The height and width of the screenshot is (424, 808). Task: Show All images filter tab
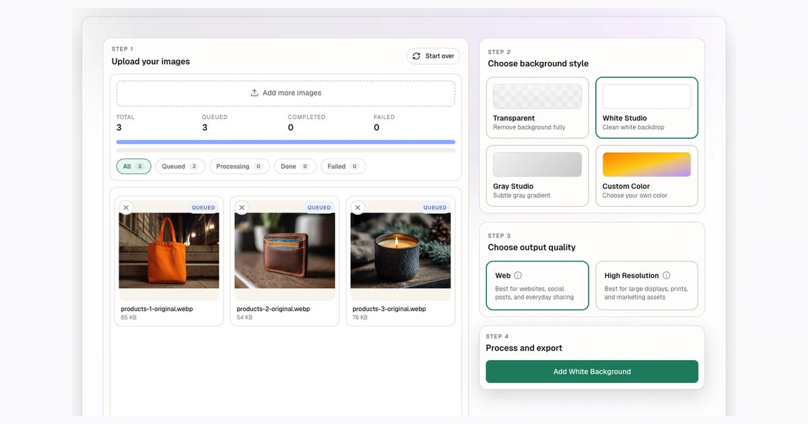point(133,166)
